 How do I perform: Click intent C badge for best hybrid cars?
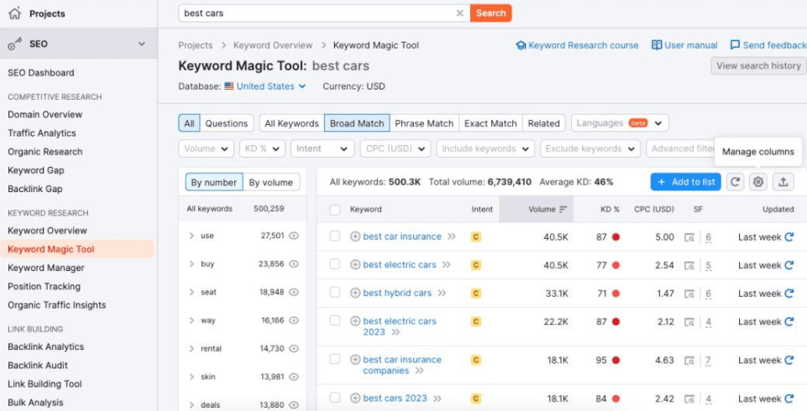(x=476, y=294)
